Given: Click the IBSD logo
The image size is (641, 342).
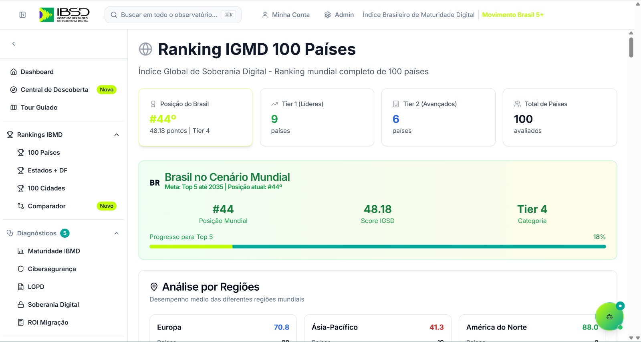Looking at the screenshot, I should tap(65, 15).
